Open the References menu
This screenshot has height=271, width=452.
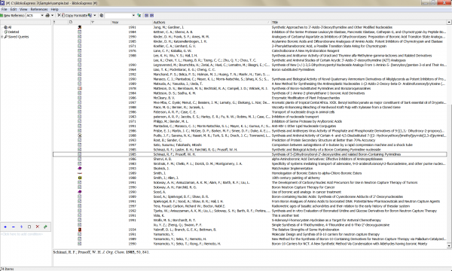(39, 9)
